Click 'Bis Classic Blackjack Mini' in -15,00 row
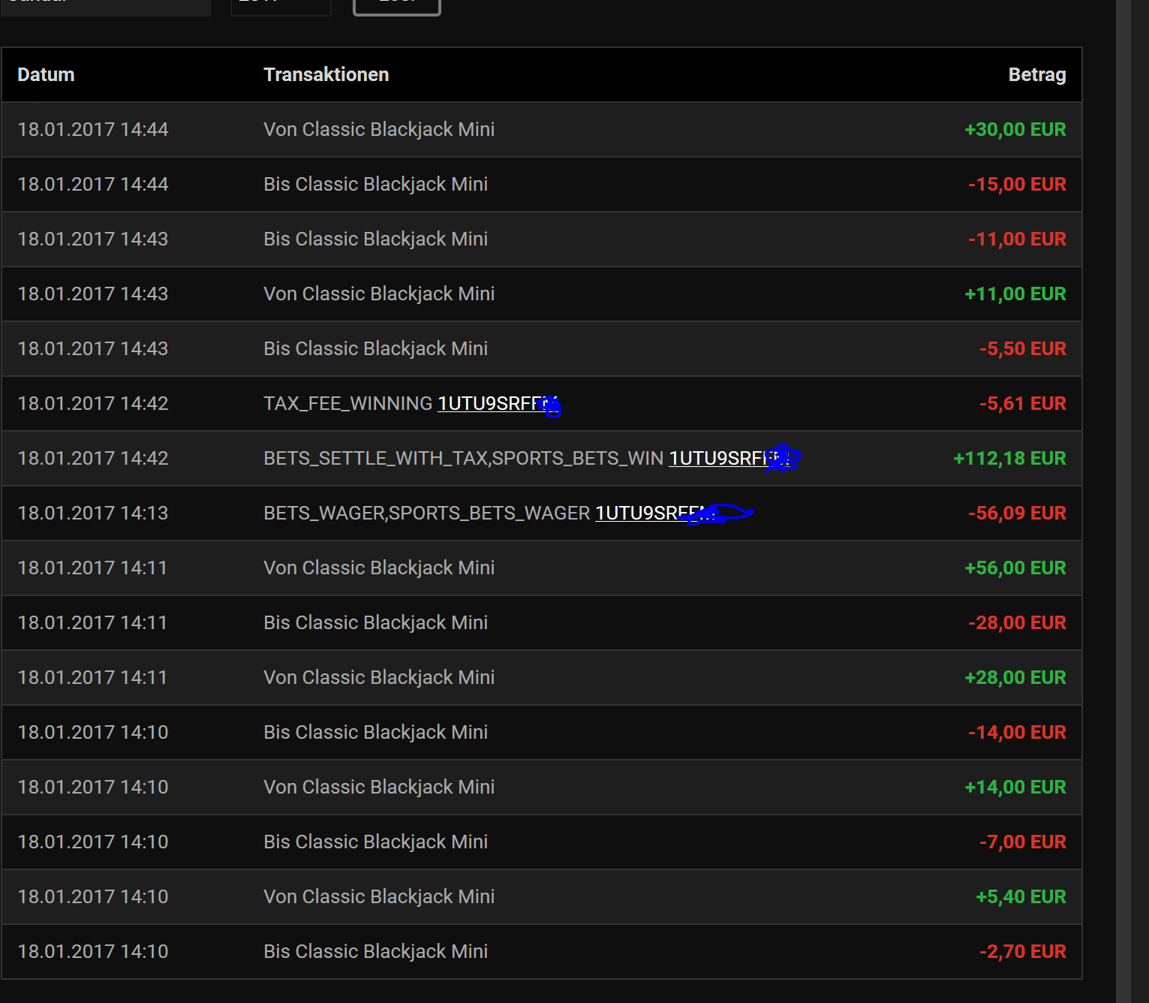Image resolution: width=1149 pixels, height=1003 pixels. (375, 184)
